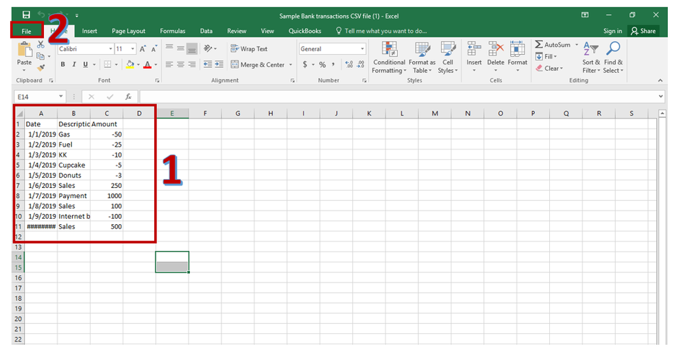
Task: Toggle Bottom Align vertical alignment
Action: click(x=192, y=49)
